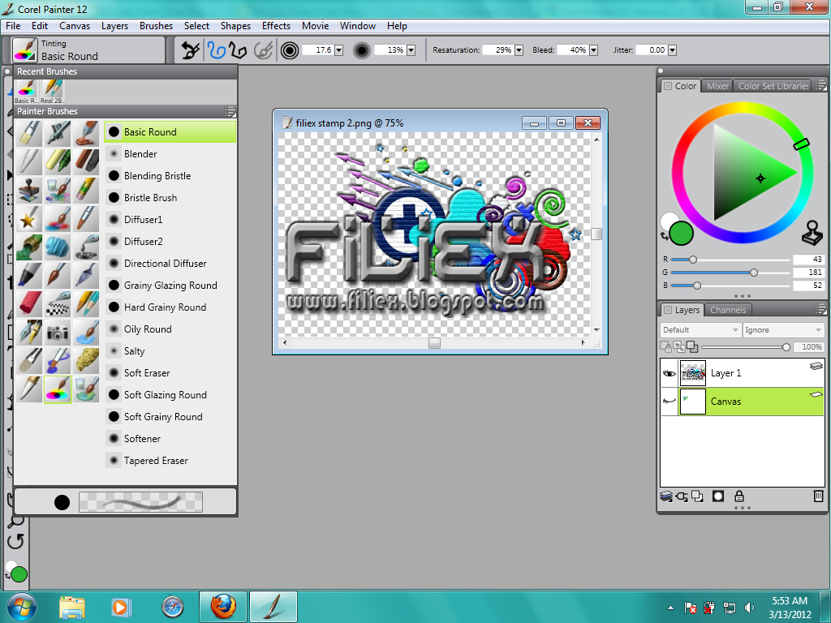This screenshot has width=831, height=623.
Task: Choose the F-X star brush category
Action: tap(29, 219)
